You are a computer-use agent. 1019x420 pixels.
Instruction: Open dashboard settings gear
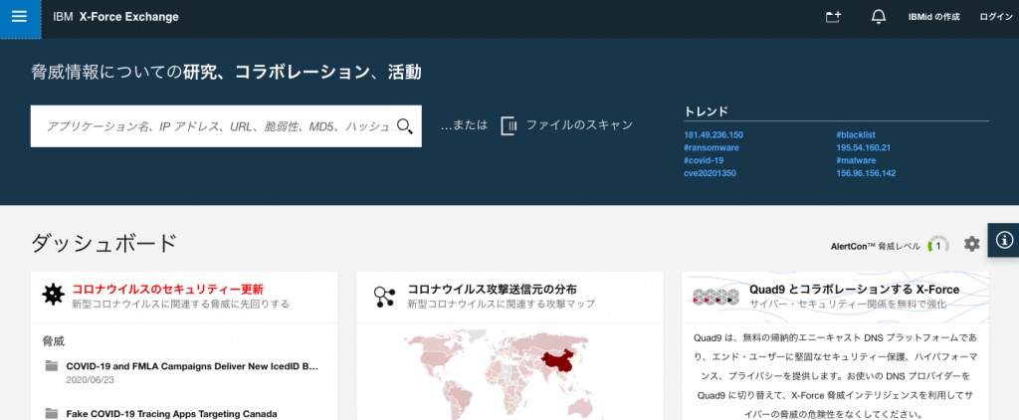click(971, 244)
